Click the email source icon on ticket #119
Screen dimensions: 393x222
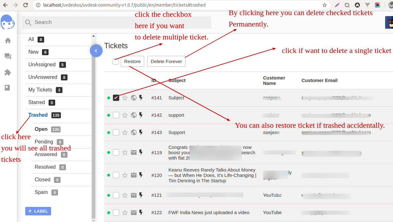tap(134, 153)
